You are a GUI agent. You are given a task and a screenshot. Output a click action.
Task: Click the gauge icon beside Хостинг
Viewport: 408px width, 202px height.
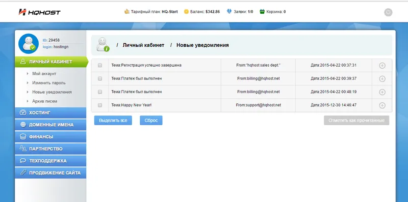[23, 112]
